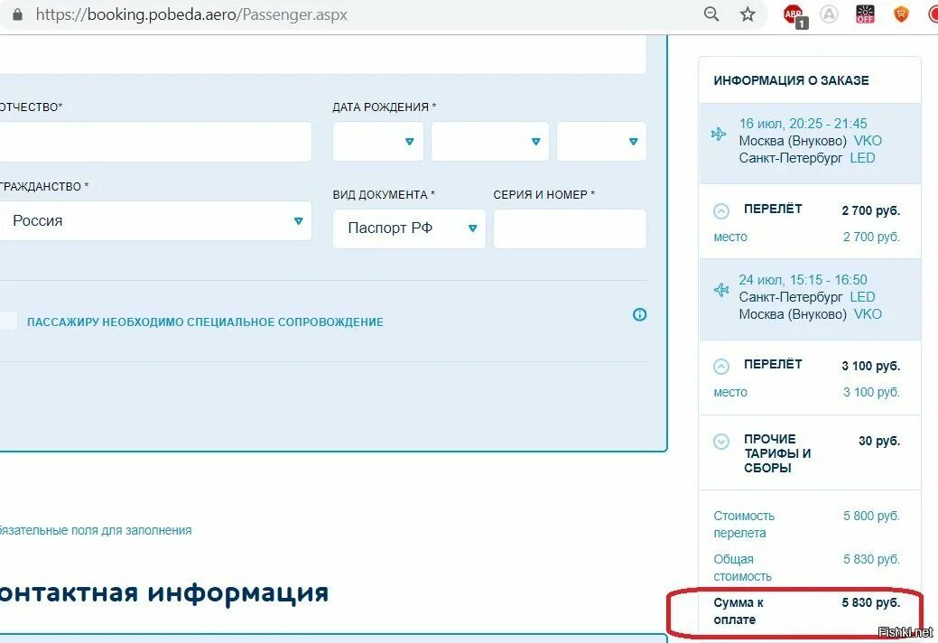This screenshot has height=643, width=938.
Task: Click the LED code in return flight
Action: tap(862, 297)
